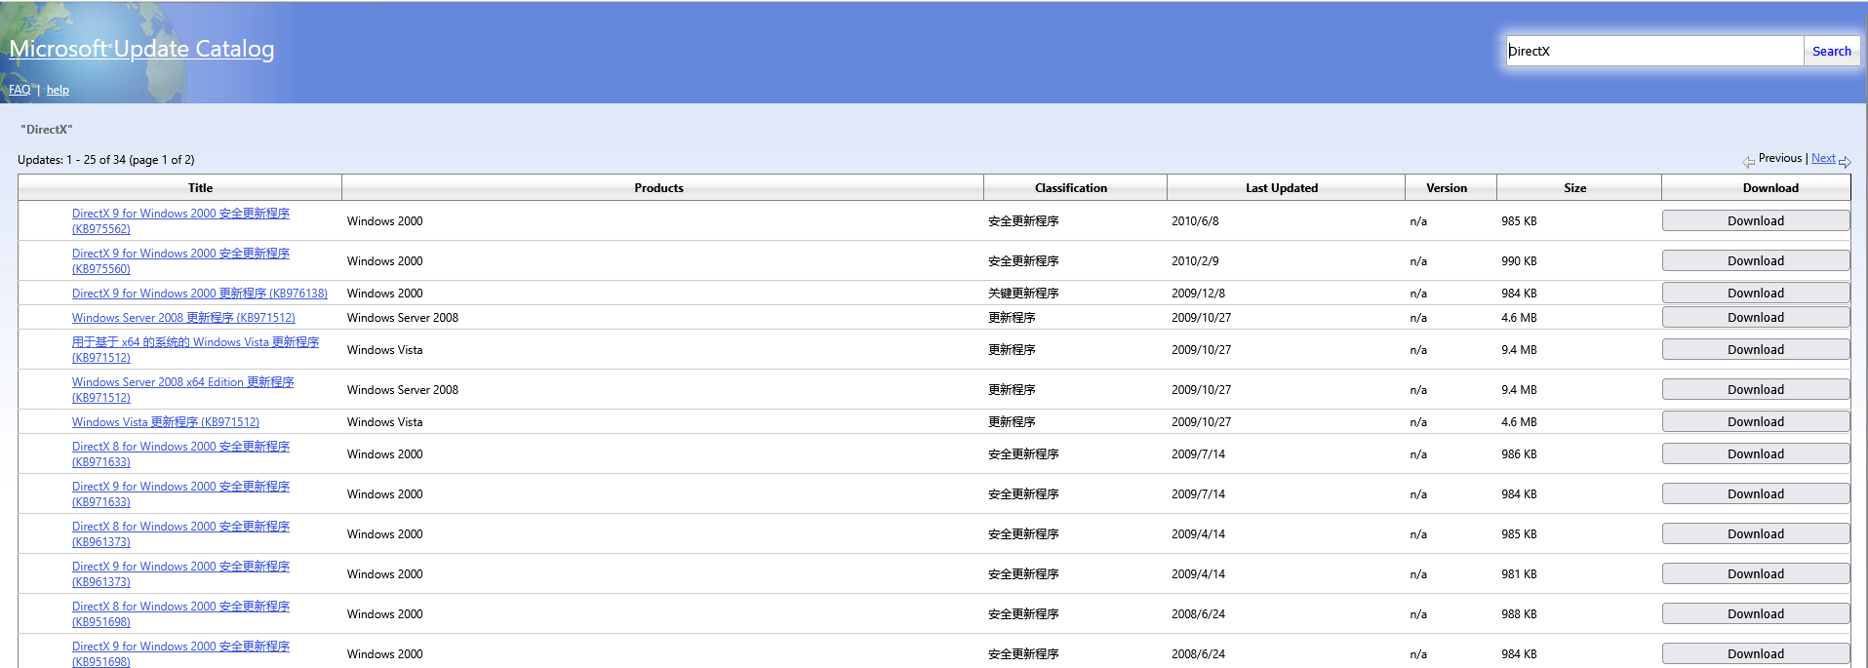Click the "Updates: 1 - 25 of 34" text
1868x668 pixels.
coord(105,160)
